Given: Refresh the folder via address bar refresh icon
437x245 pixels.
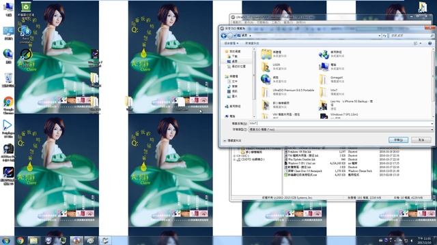Looking at the screenshot, I should (385, 35).
